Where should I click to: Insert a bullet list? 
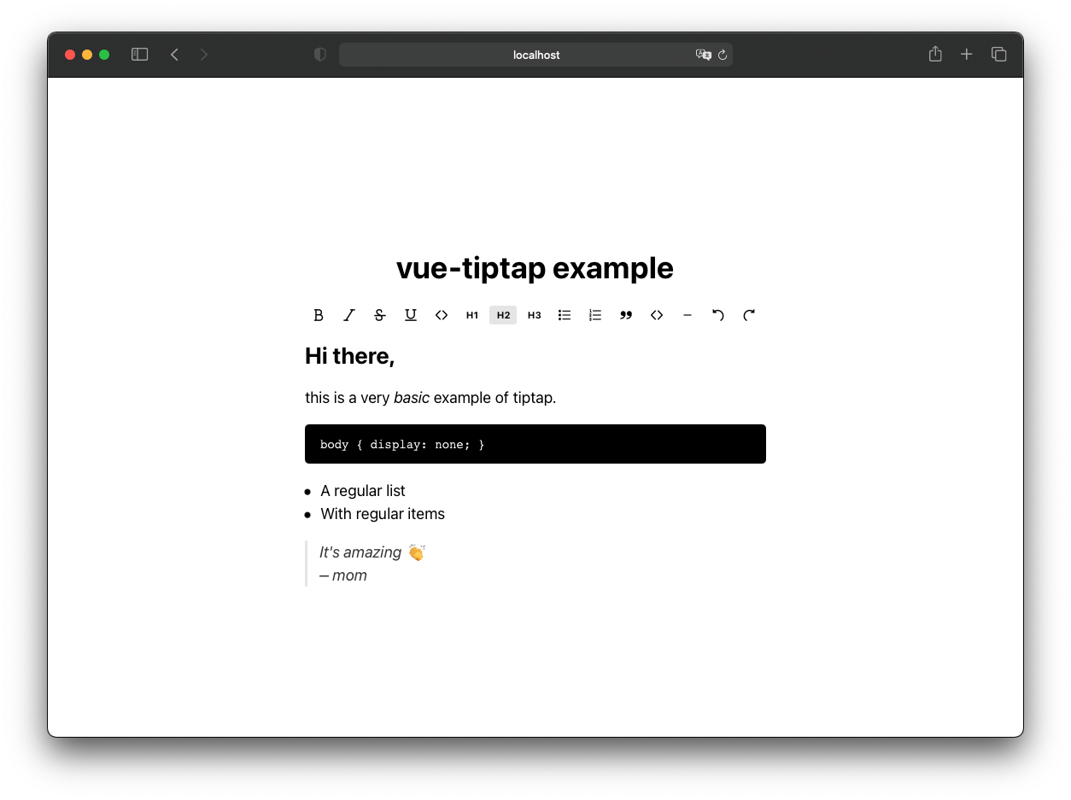[x=565, y=315]
